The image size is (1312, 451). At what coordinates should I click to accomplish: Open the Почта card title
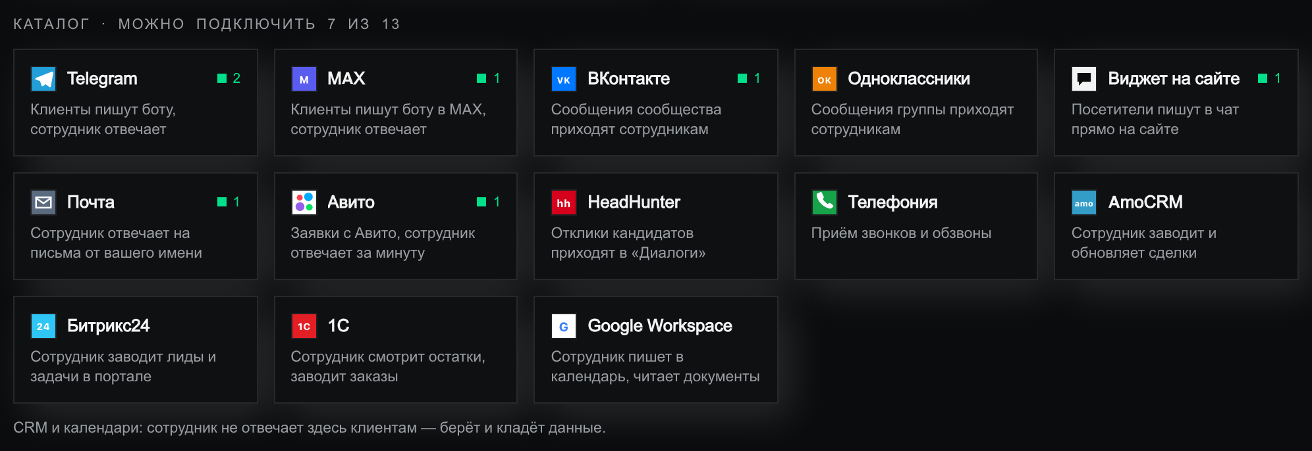click(x=90, y=202)
